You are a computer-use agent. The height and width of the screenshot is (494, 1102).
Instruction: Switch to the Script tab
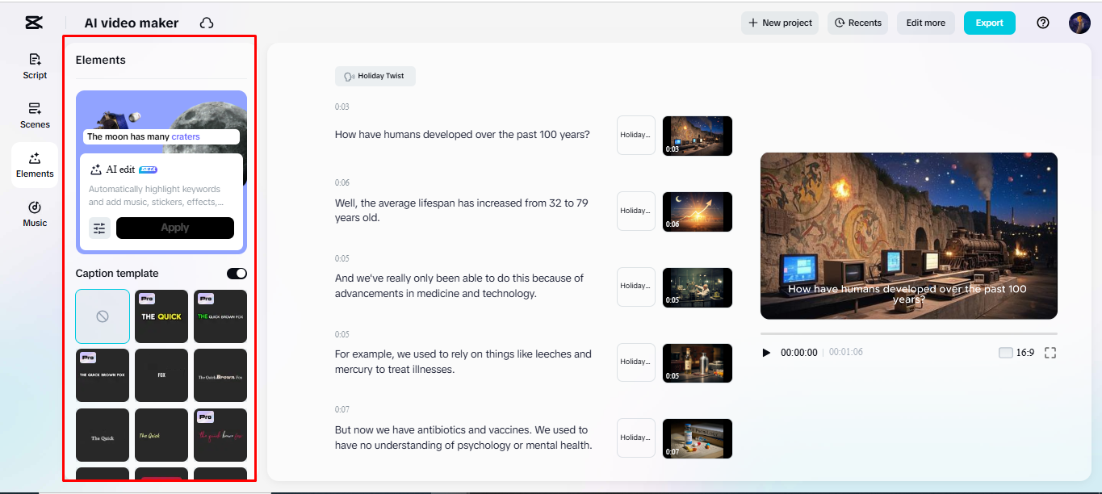click(35, 65)
